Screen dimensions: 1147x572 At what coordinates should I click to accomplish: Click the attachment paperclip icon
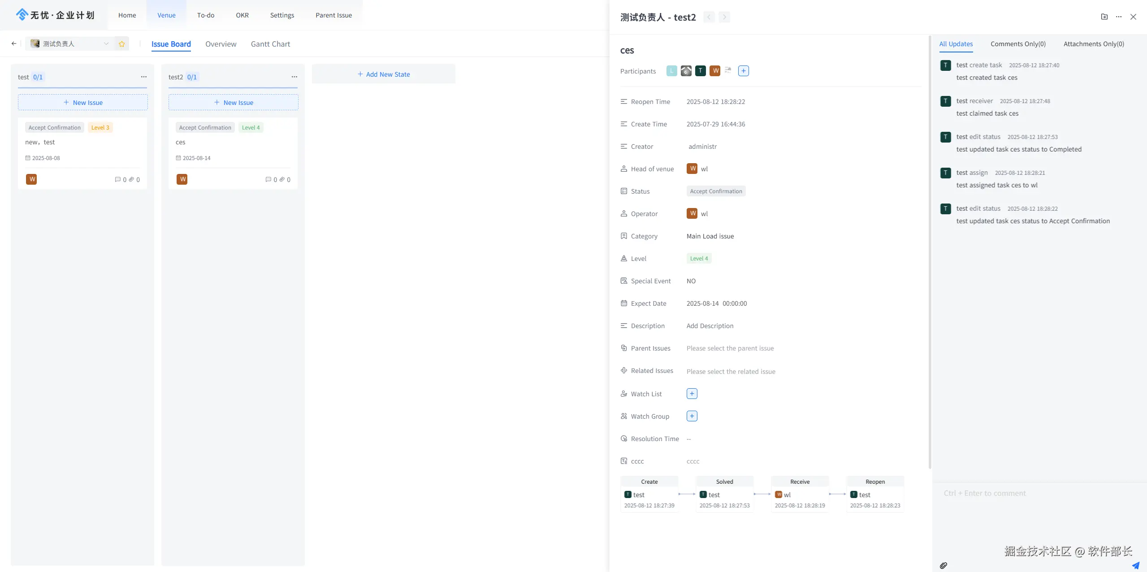[x=943, y=565]
